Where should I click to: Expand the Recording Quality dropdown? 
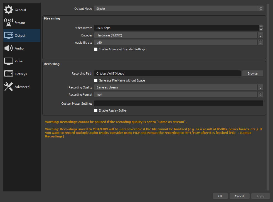click(x=178, y=87)
